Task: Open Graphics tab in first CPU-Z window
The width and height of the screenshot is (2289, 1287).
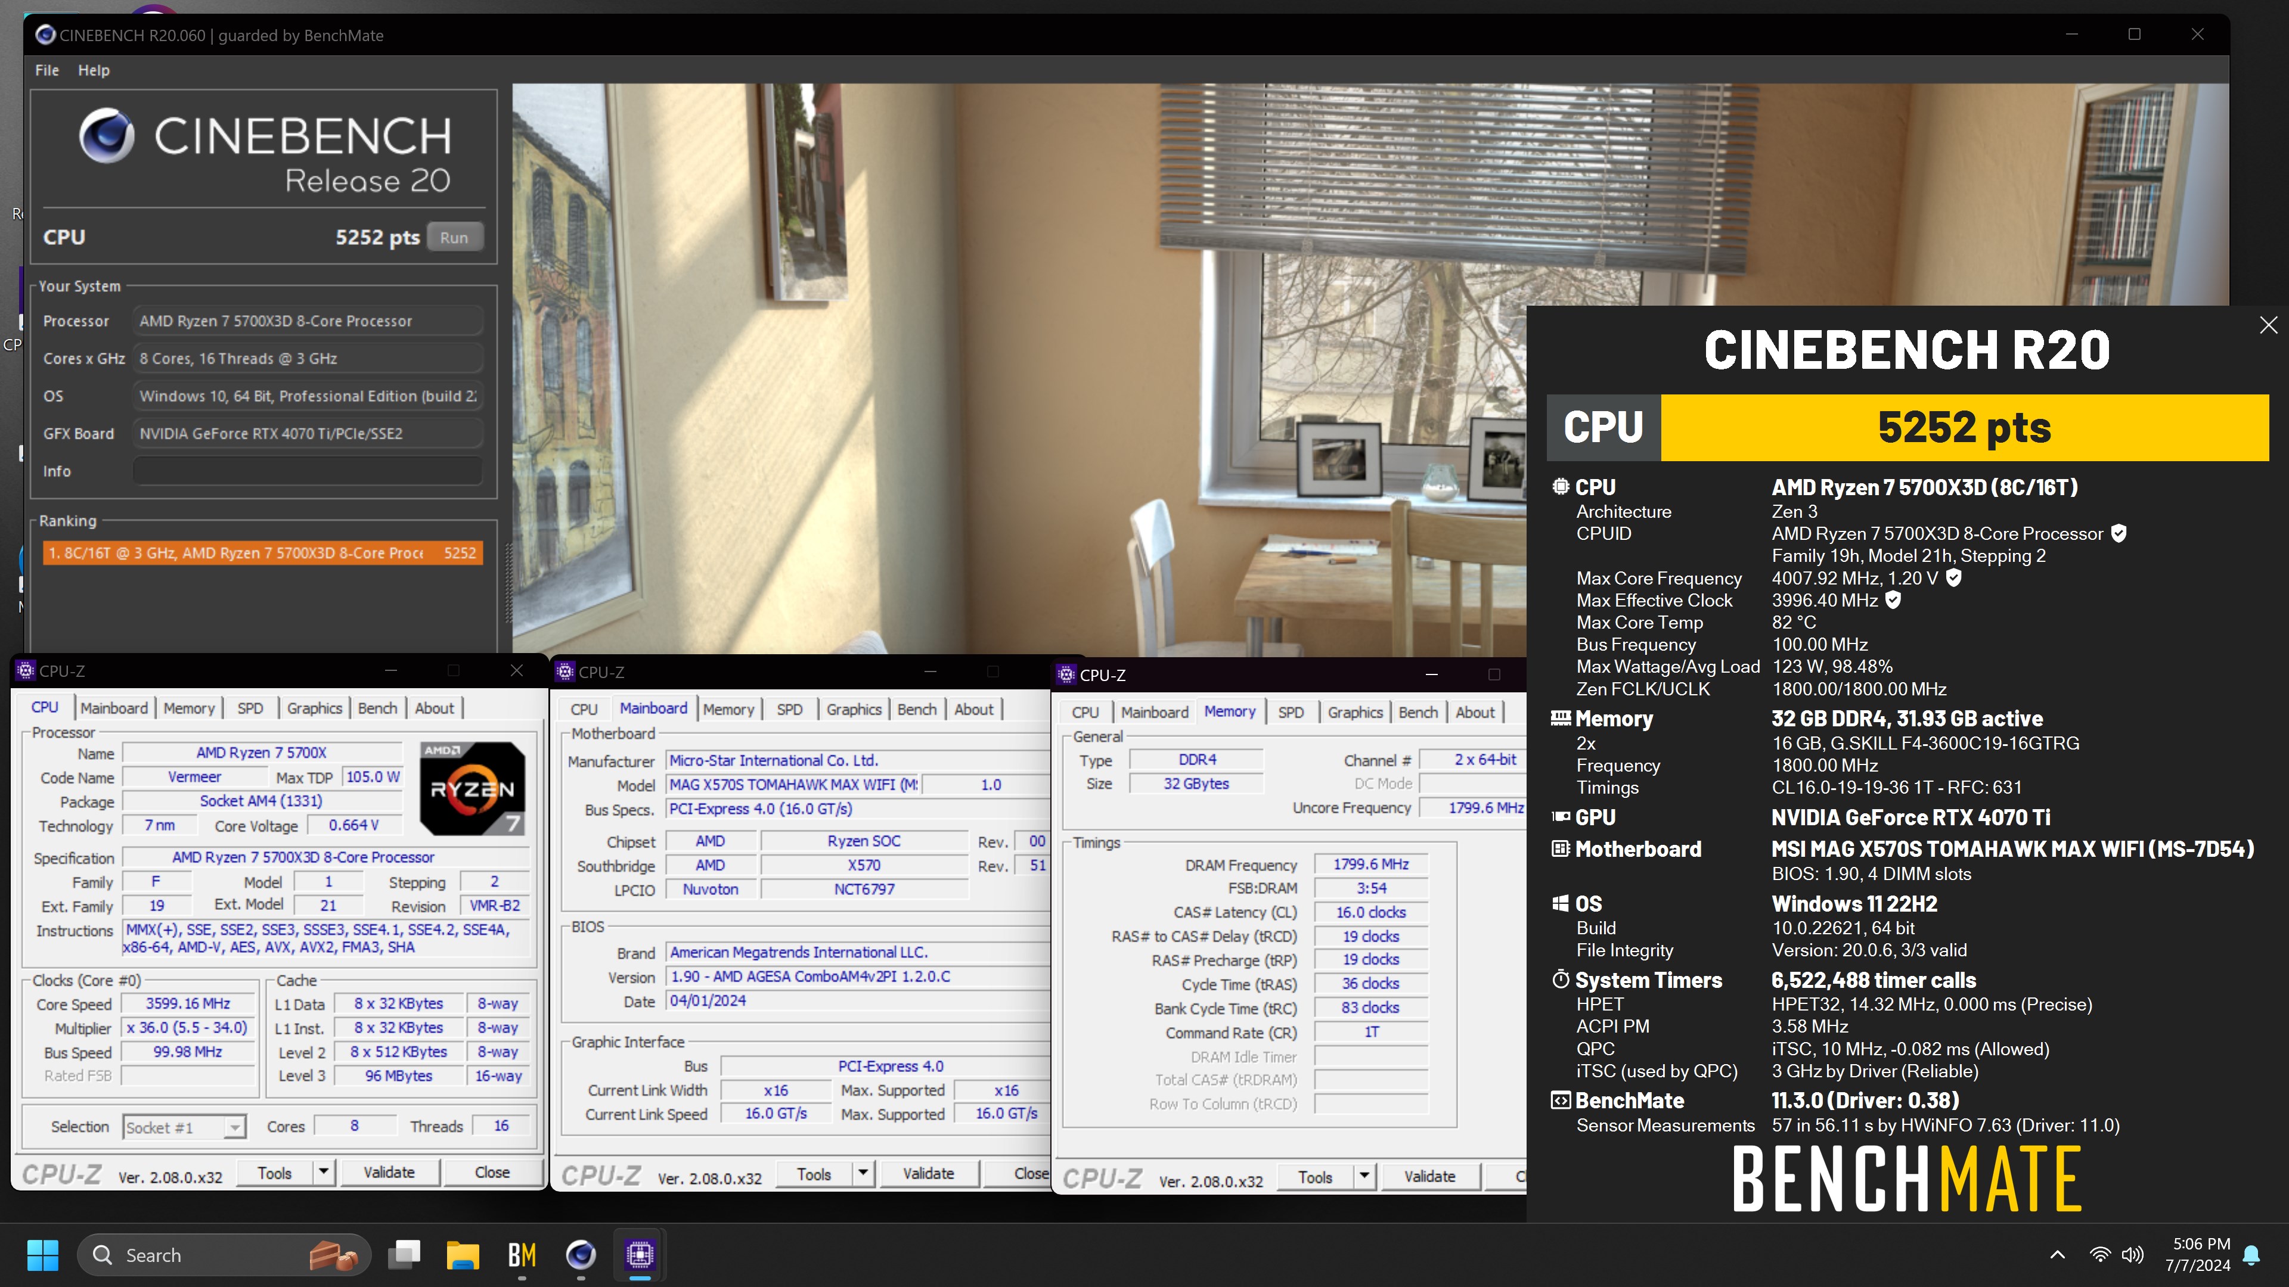Action: [314, 708]
